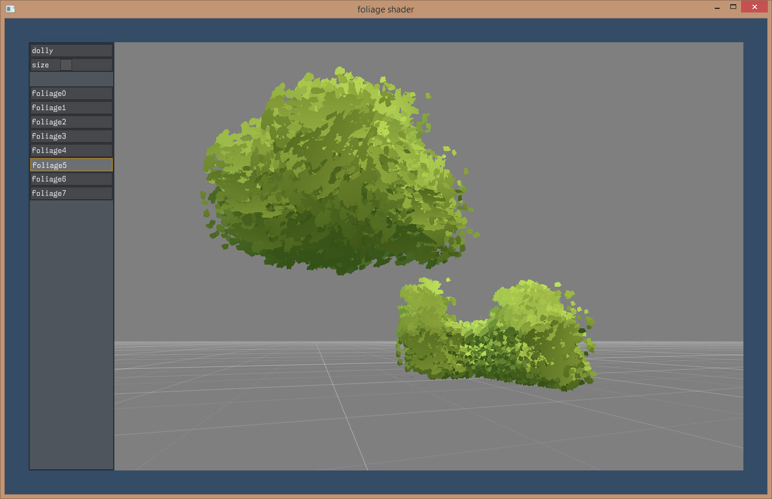Choose the foliage1 preset

[71, 108]
